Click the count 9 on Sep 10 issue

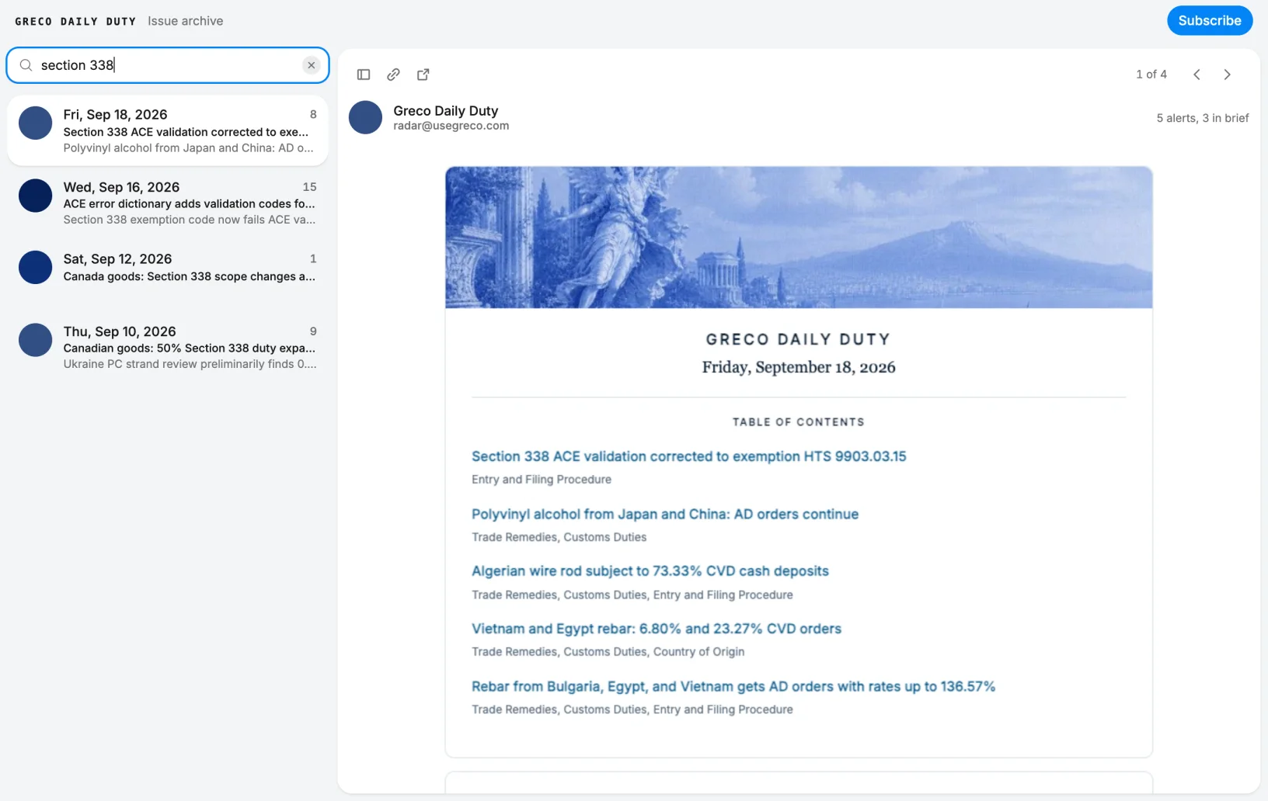click(313, 331)
